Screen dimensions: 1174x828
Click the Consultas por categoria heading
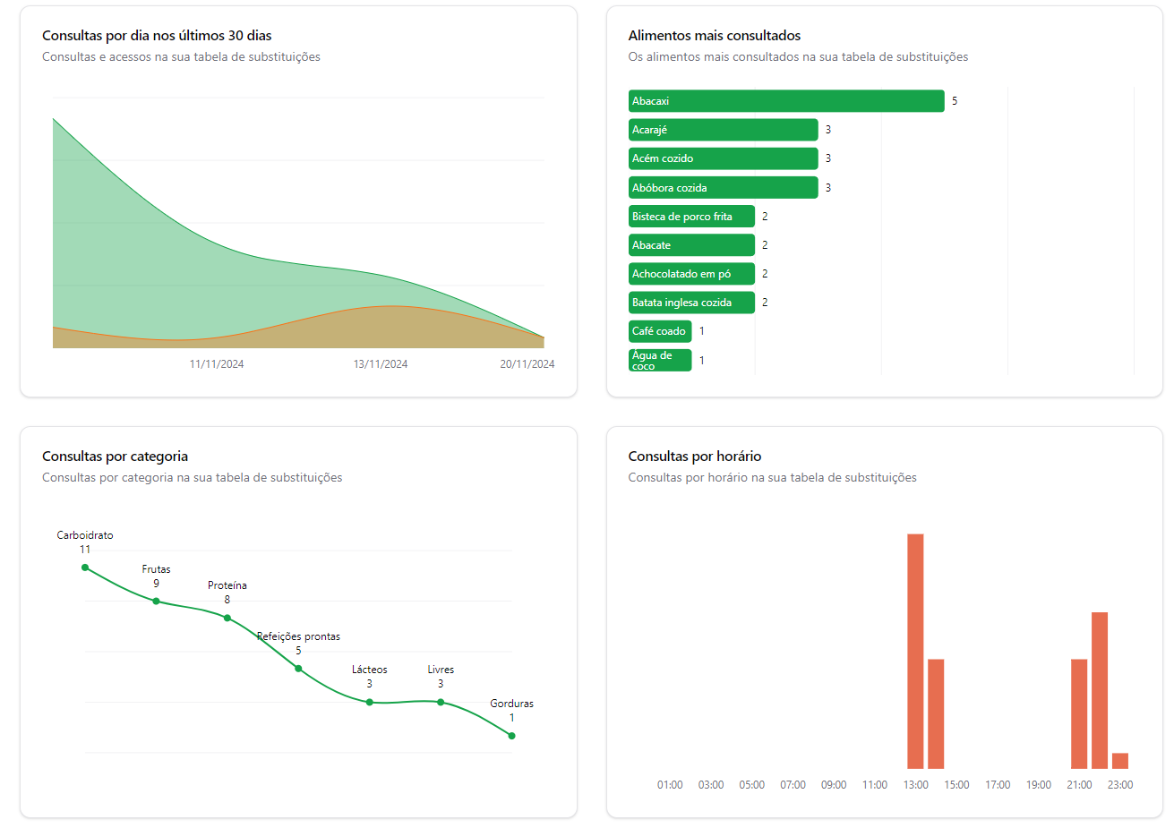pos(115,457)
